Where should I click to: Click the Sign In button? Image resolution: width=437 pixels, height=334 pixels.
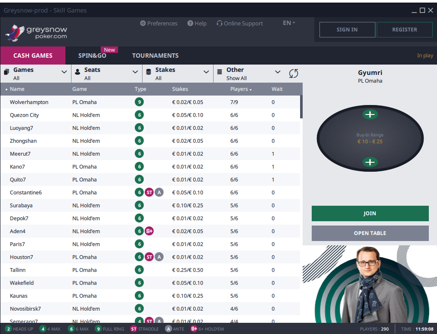point(347,30)
